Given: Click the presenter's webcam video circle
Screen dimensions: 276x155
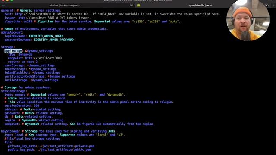Looking at the screenshot, I should [x=248, y=20].
